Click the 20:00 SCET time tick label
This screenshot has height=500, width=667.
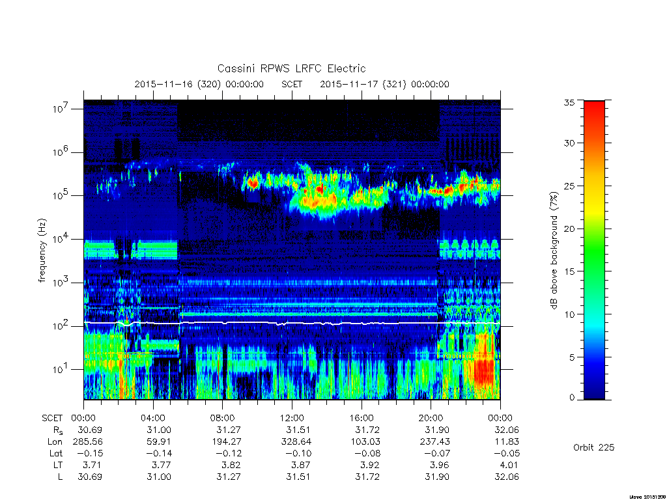click(431, 418)
